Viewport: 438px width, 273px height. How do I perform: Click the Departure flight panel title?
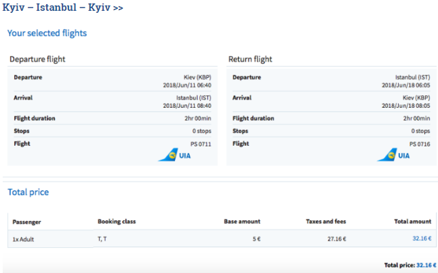(37, 60)
